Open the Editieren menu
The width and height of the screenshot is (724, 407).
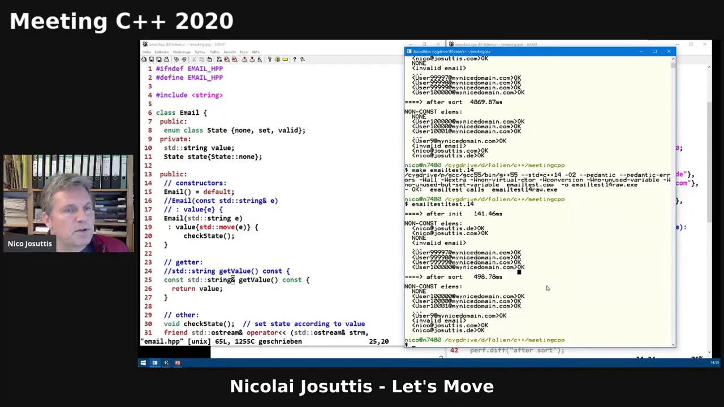point(162,52)
